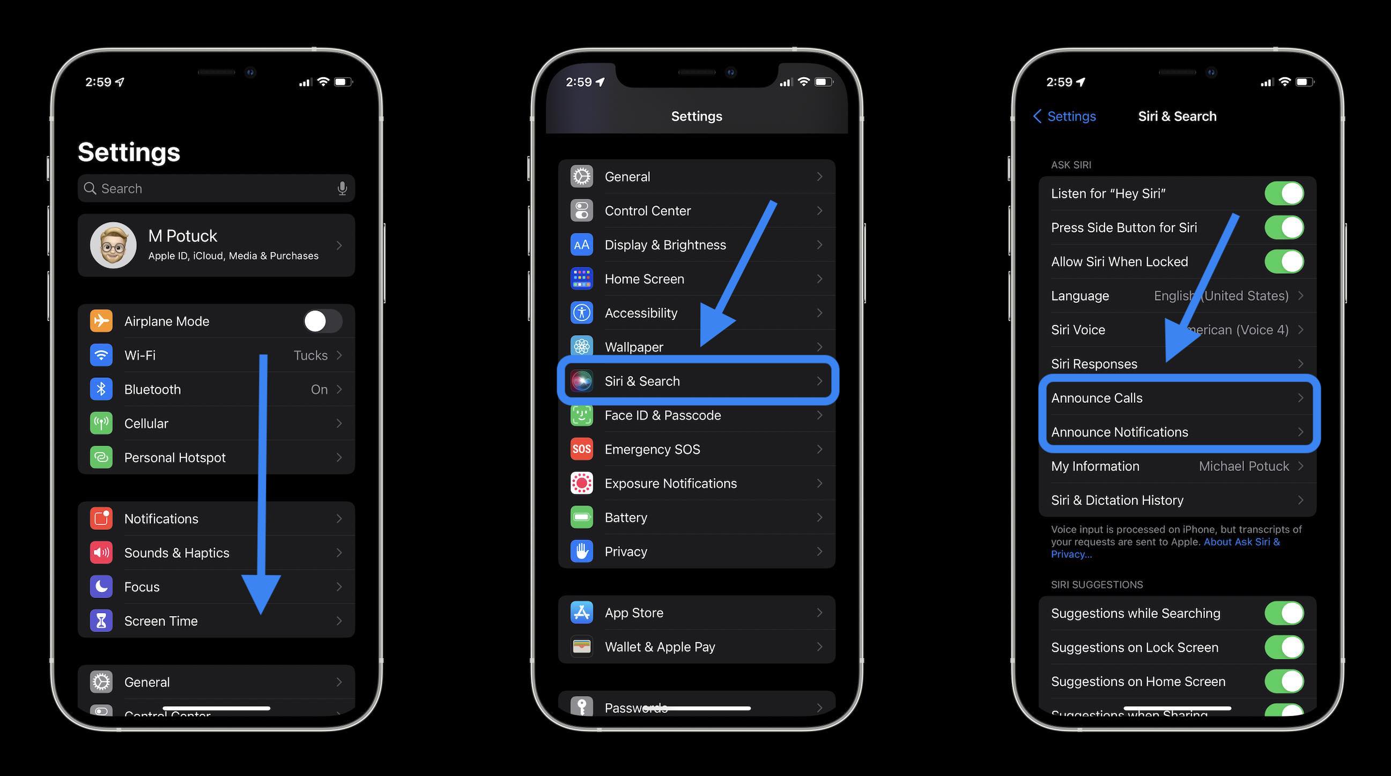Open Privacy settings menu item
The width and height of the screenshot is (1391, 776).
pyautogui.click(x=695, y=551)
